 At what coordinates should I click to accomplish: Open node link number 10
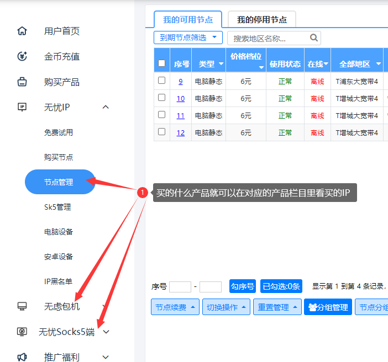pyautogui.click(x=181, y=98)
